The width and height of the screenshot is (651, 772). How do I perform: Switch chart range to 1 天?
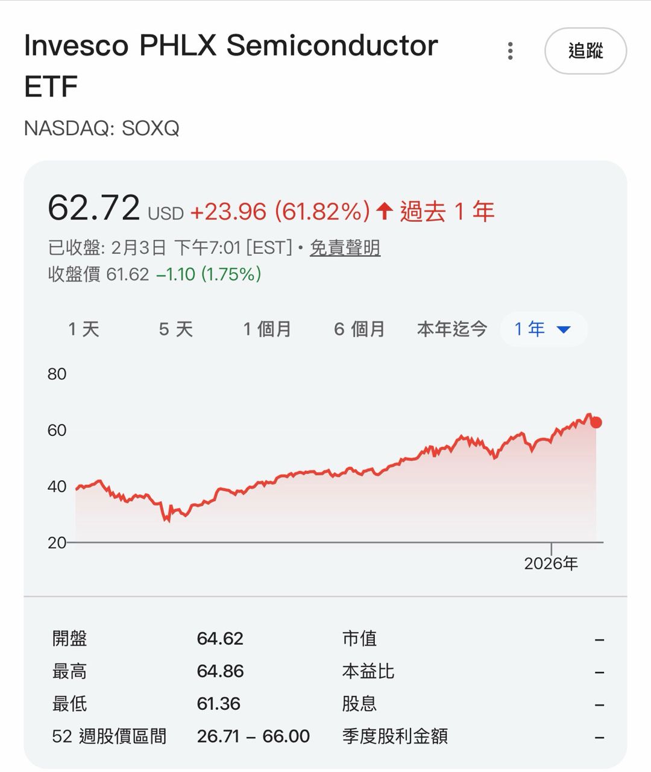click(x=84, y=329)
